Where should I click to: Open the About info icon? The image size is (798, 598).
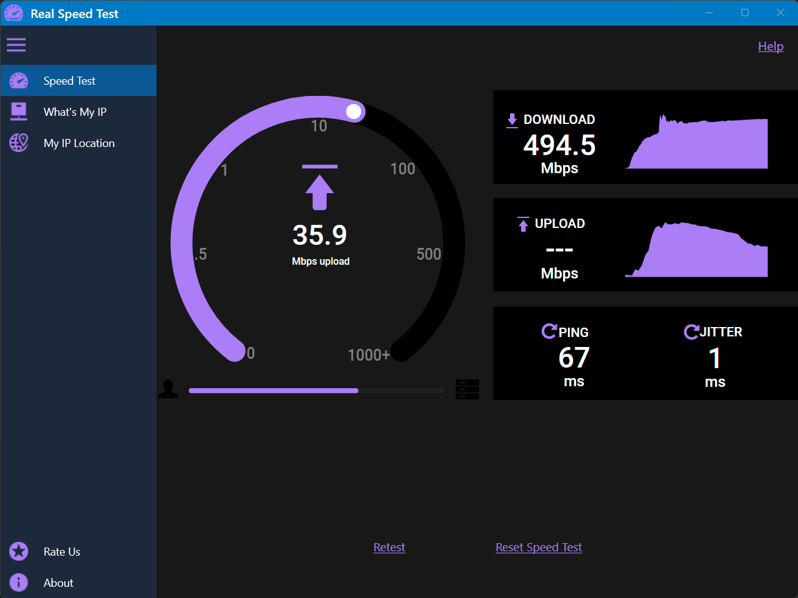tap(17, 582)
